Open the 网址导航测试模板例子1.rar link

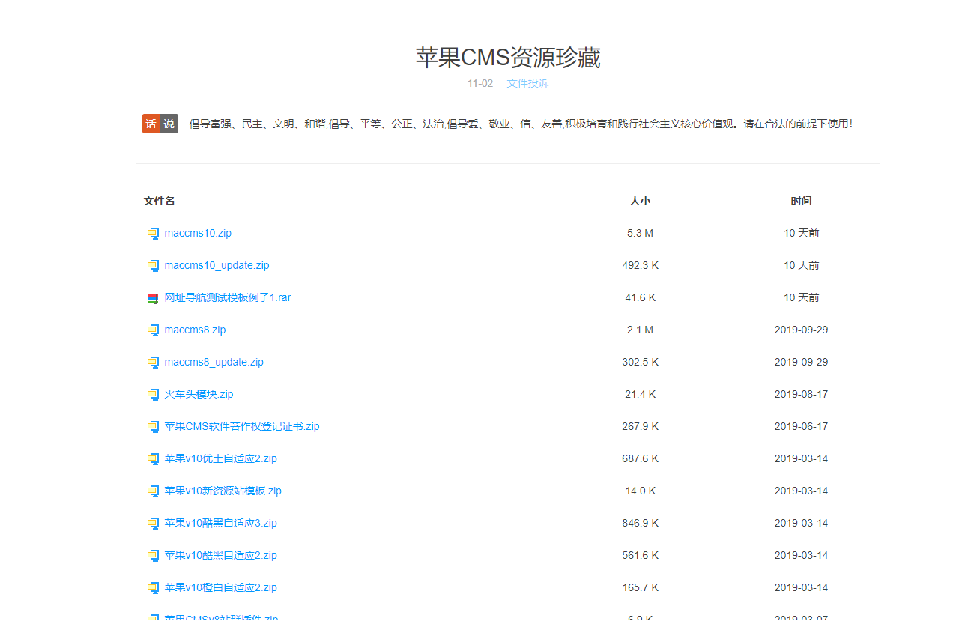tap(228, 297)
